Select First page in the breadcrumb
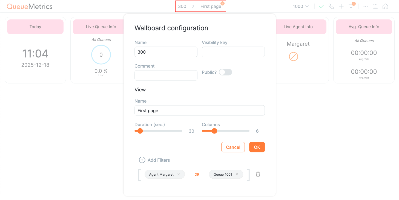This screenshot has width=399, height=200. click(x=211, y=6)
